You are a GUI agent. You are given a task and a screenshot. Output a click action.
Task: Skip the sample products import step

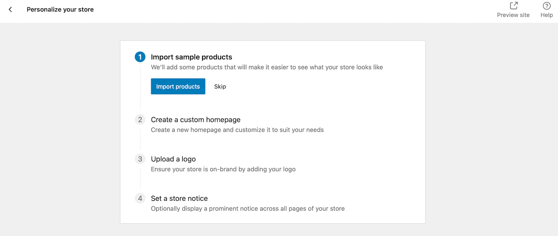(x=220, y=86)
